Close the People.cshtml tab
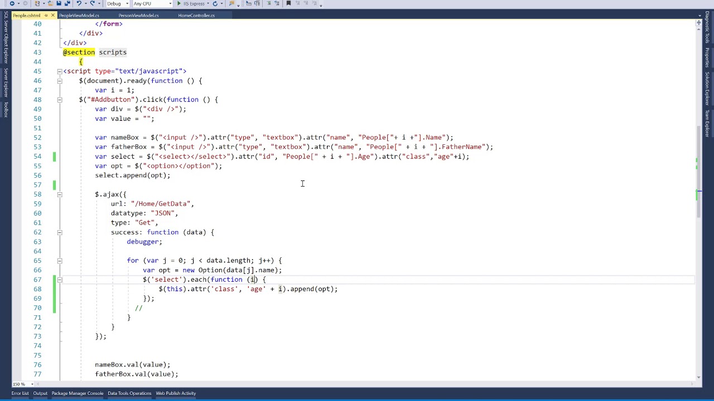Image resolution: width=714 pixels, height=401 pixels. 52,16
